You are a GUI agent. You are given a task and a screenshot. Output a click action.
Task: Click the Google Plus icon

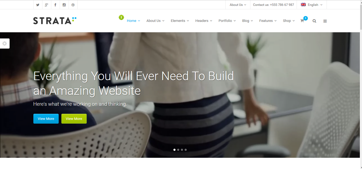(x=46, y=5)
